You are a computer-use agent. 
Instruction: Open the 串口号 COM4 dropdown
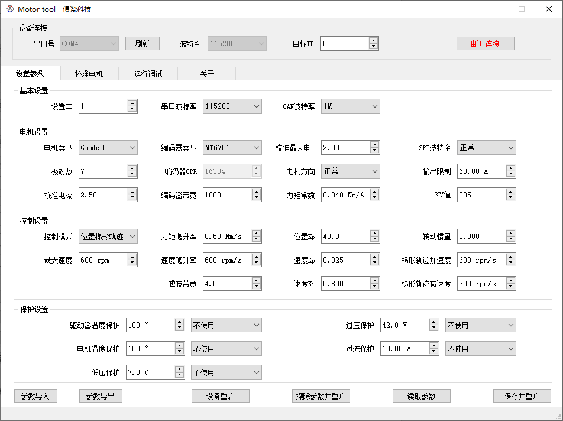point(89,43)
